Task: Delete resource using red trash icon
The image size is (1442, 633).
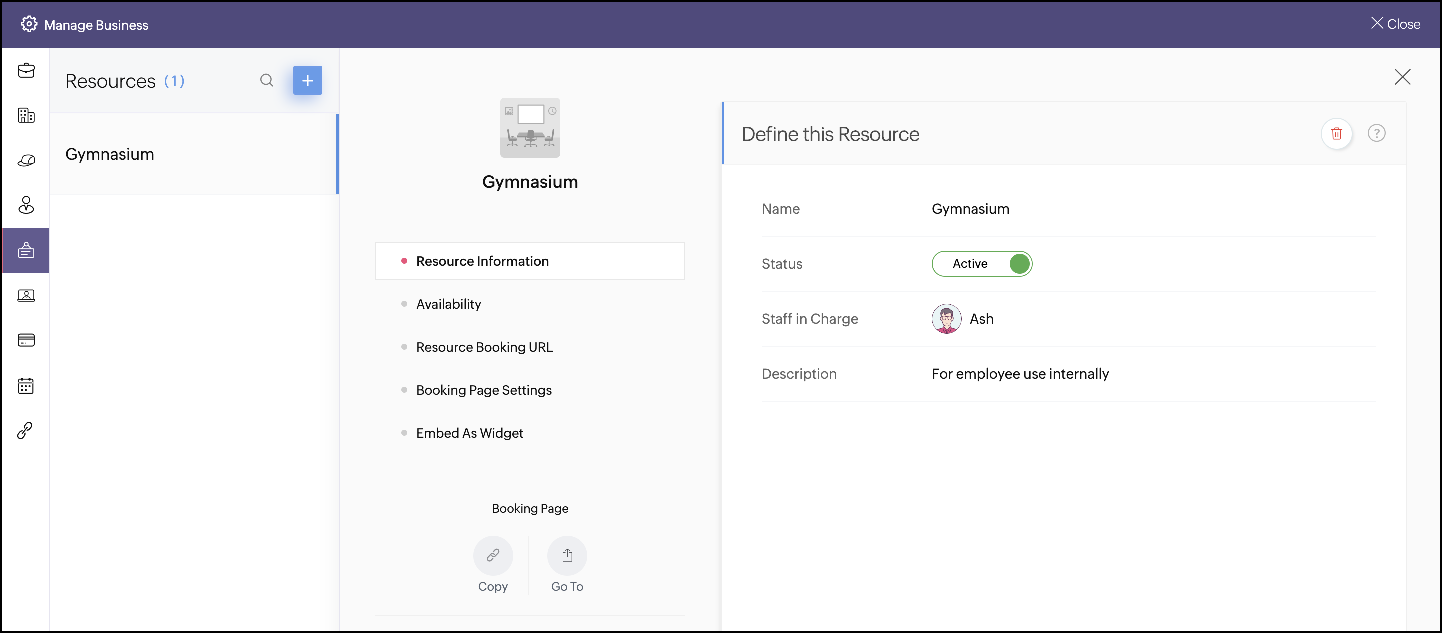Action: point(1336,133)
